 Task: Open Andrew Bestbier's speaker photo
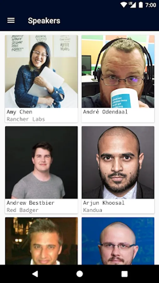(41, 163)
